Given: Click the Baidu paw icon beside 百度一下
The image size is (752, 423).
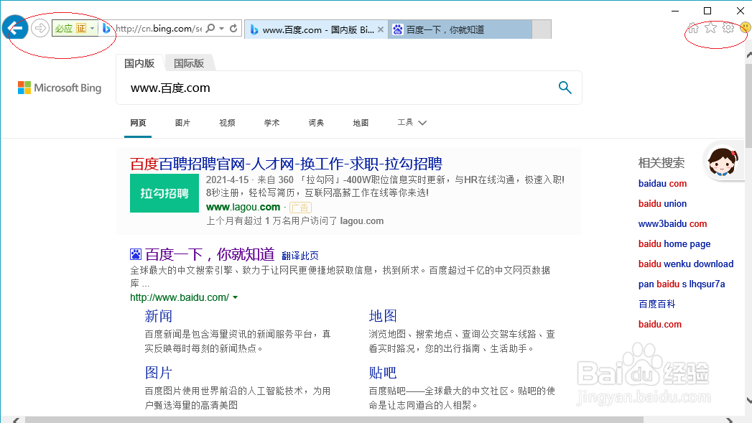Looking at the screenshot, I should pos(136,254).
